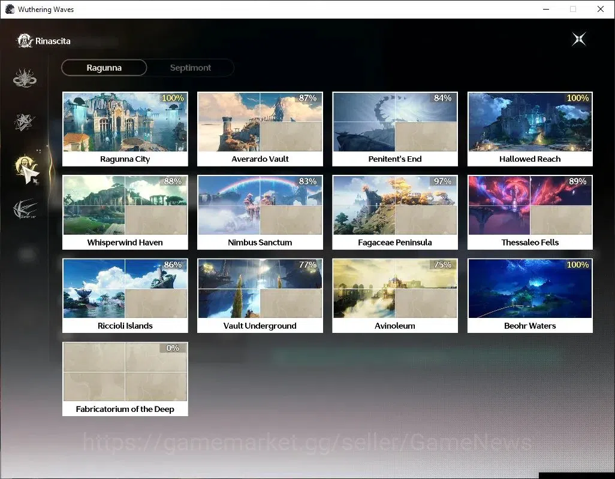The height and width of the screenshot is (479, 615).
Task: Close the exploration panel with X icon
Action: coord(578,39)
